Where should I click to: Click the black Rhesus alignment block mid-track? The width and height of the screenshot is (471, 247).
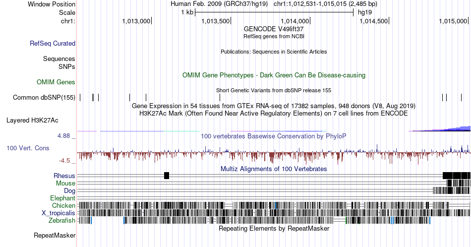pos(167,176)
